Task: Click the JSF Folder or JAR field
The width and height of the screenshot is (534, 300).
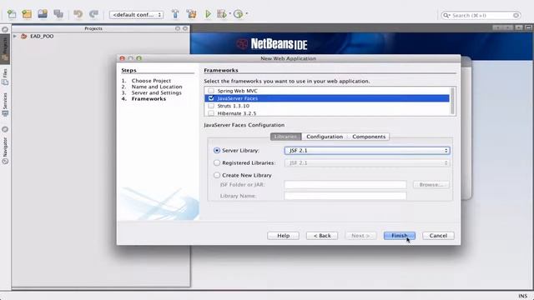Action: pos(345,185)
